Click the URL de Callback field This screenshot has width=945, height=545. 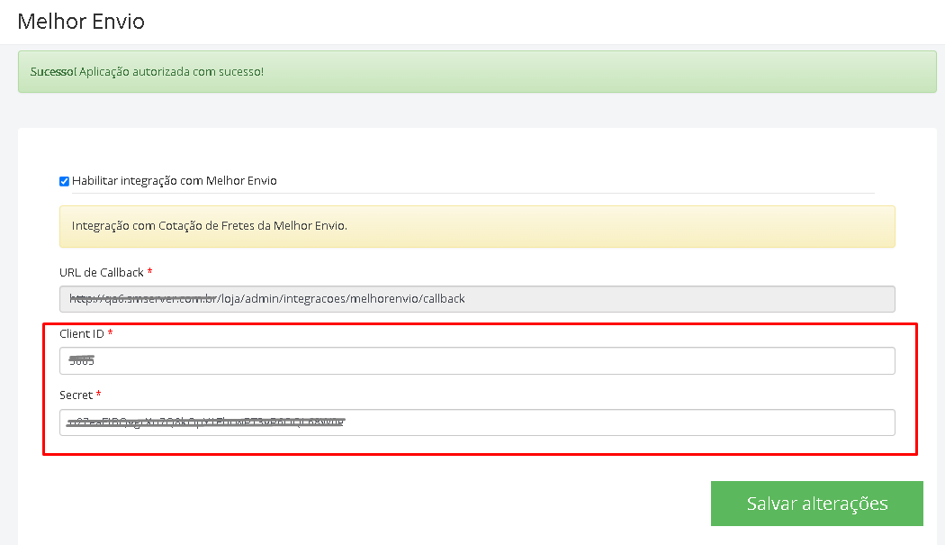coord(477,299)
